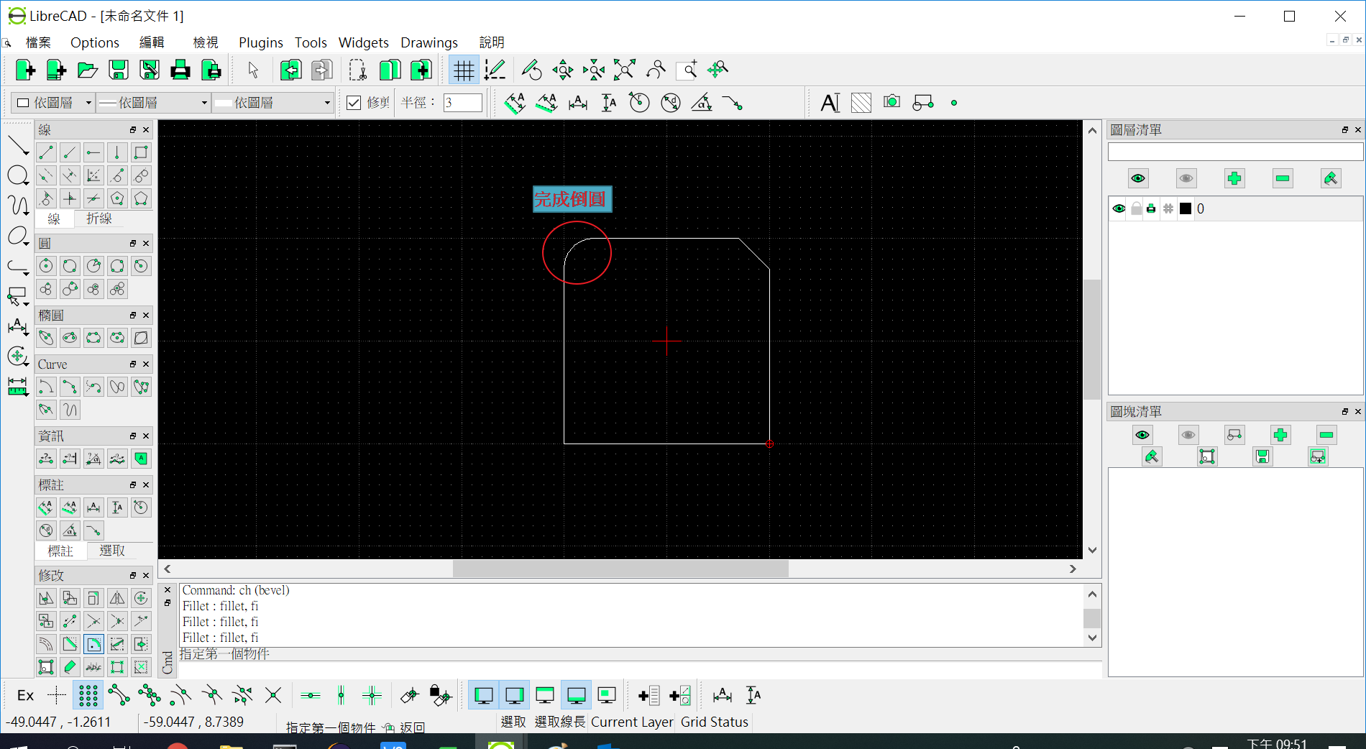Float the 線 tool panel
The width and height of the screenshot is (1366, 749).
coord(133,130)
